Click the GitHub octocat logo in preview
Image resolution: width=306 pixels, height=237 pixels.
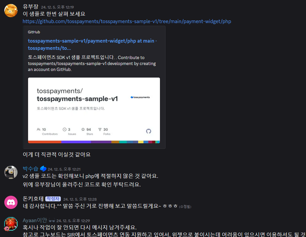point(148,131)
